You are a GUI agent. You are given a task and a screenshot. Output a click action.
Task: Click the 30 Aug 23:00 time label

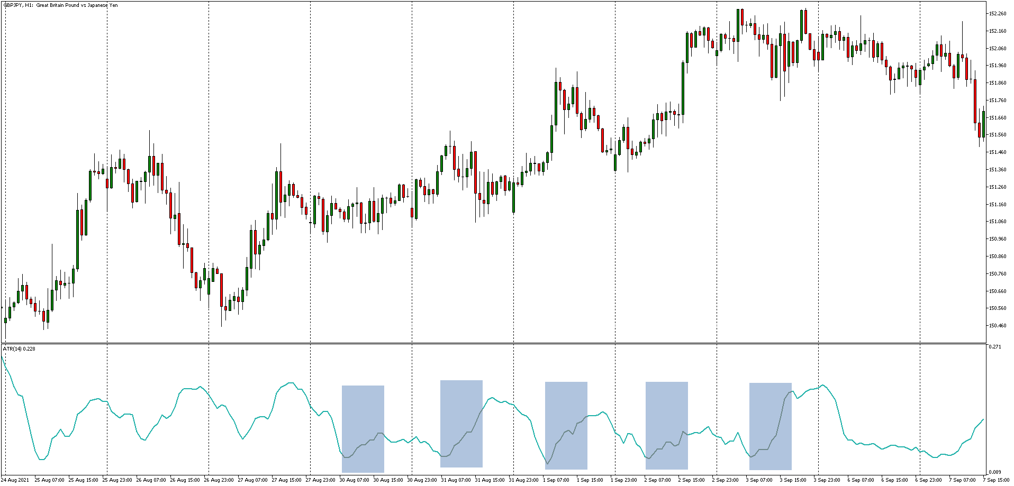point(422,480)
